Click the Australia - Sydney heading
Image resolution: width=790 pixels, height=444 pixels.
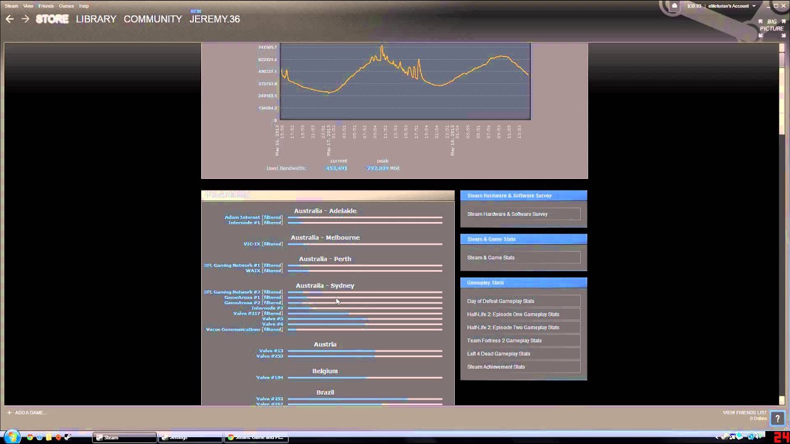tap(325, 286)
